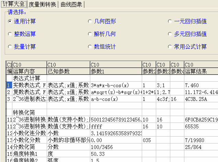Click the 运算结果 column header
218x162 pixels.
[201, 71]
